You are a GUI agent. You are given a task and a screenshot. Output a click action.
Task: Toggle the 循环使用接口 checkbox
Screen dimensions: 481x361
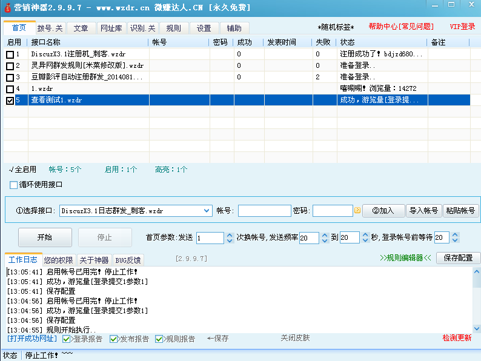pos(14,185)
